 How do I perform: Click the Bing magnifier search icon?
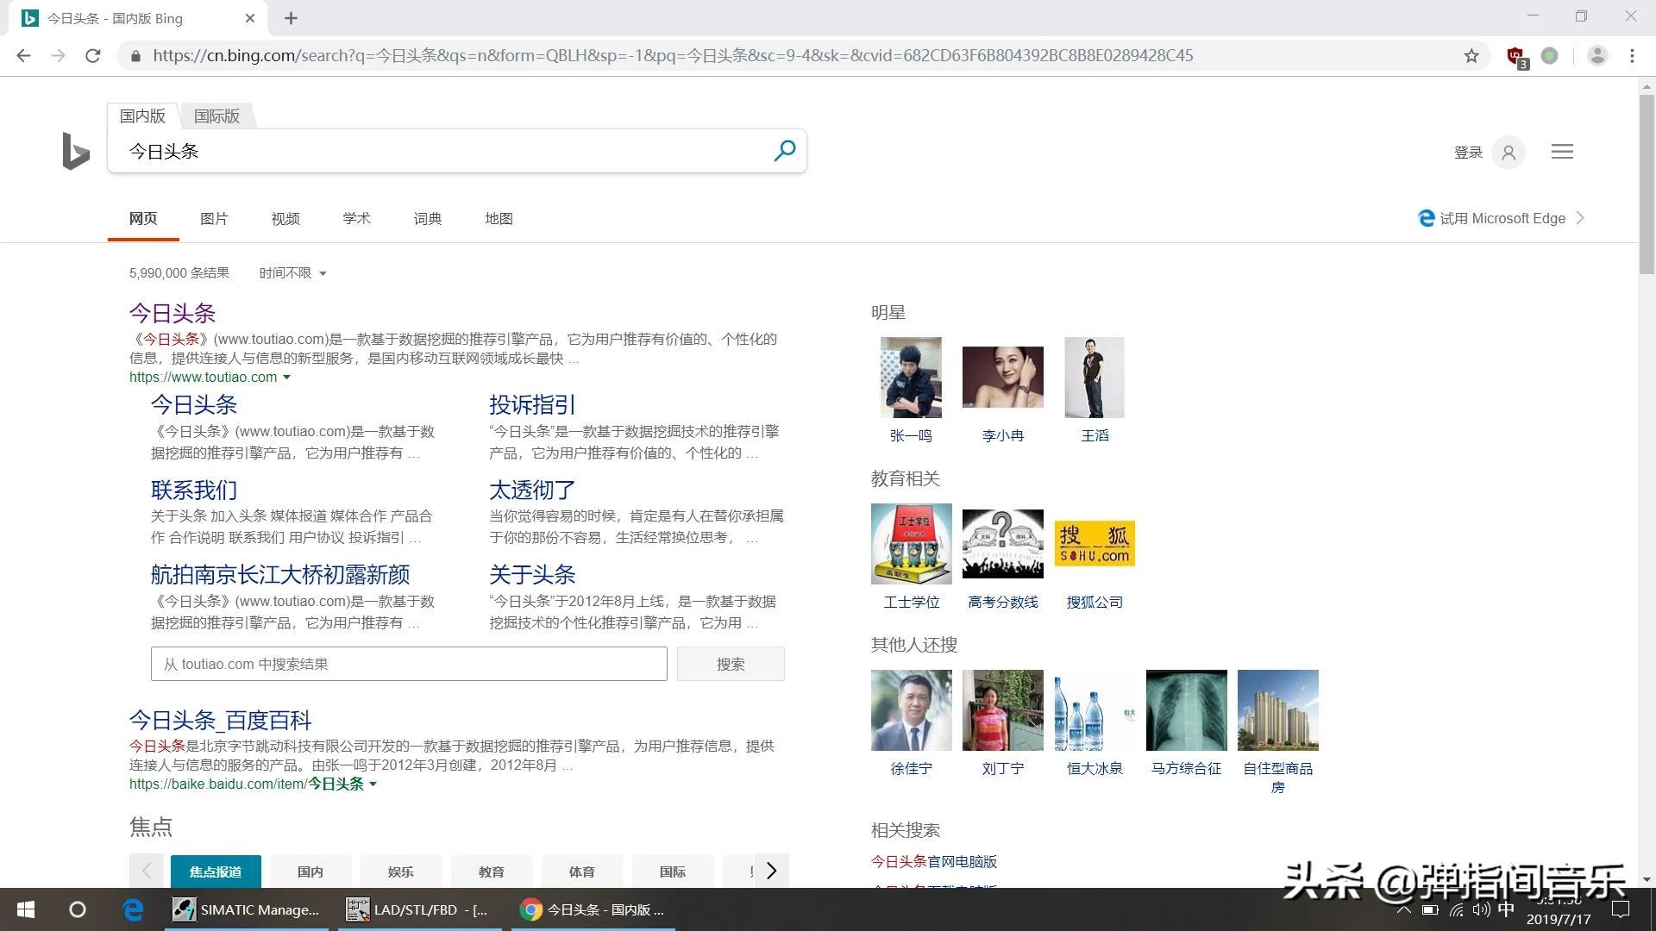coord(784,151)
